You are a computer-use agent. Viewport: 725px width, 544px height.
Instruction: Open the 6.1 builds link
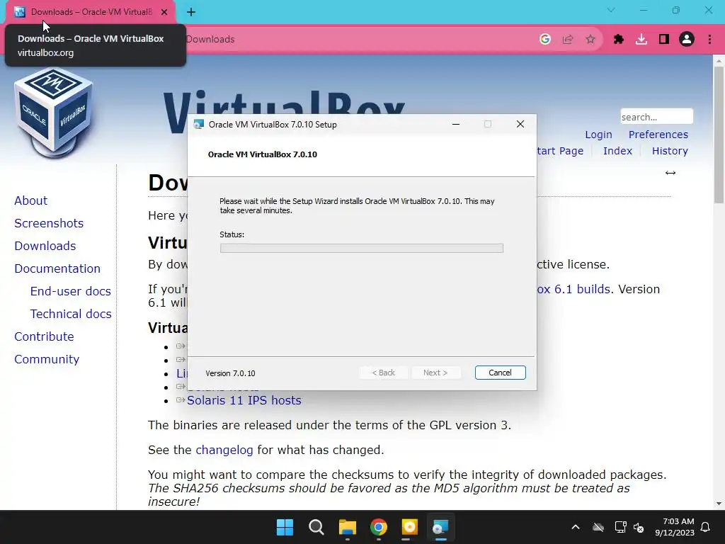click(x=573, y=289)
